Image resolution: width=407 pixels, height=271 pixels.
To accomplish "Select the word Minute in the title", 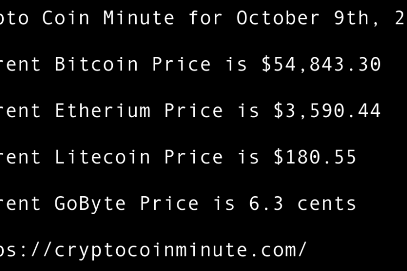I will 139,18.
